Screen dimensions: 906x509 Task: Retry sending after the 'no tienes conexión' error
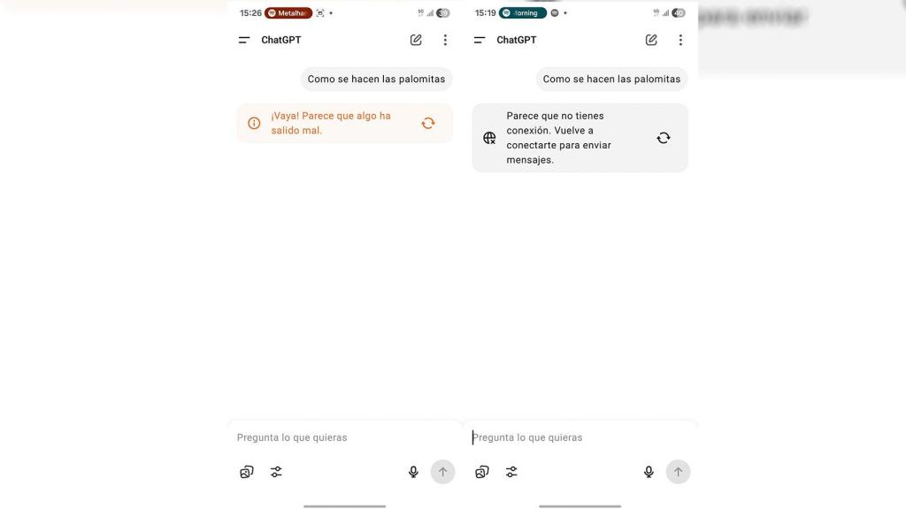coord(664,138)
